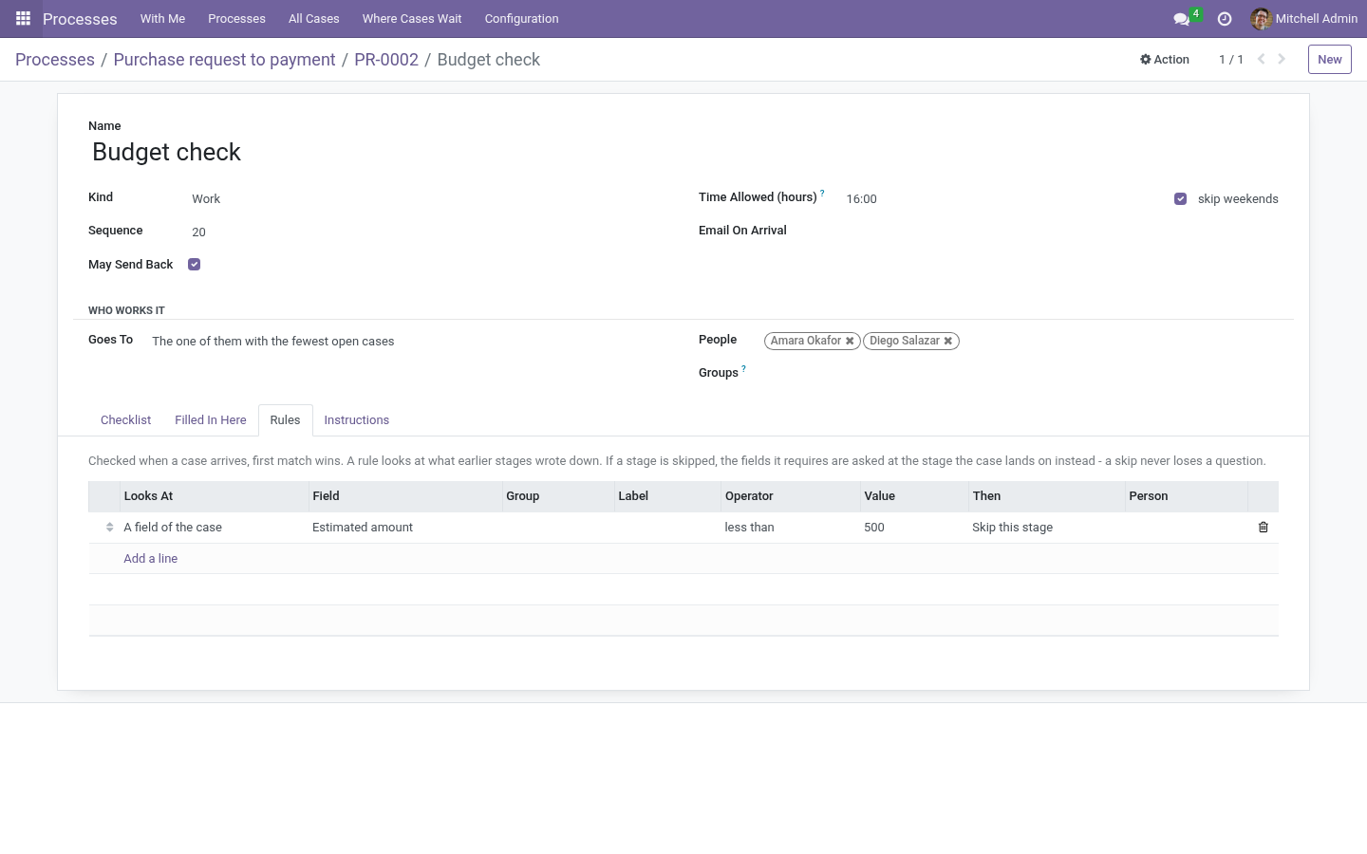The height and width of the screenshot is (854, 1367).
Task: Toggle the skip weekends checkbox
Action: pos(1180,199)
